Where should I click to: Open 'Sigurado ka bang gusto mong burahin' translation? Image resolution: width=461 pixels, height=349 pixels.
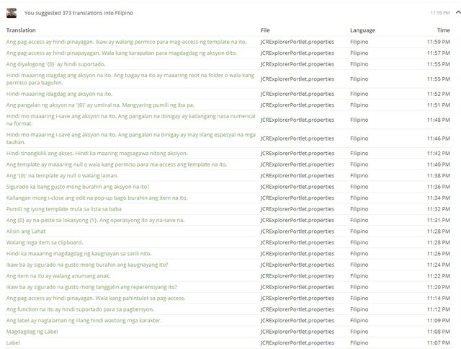(x=78, y=187)
